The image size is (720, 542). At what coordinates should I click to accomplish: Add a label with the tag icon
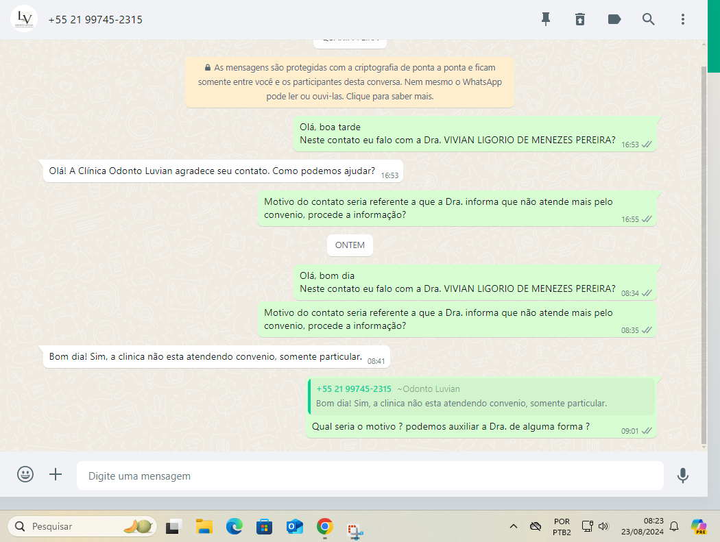click(x=614, y=19)
